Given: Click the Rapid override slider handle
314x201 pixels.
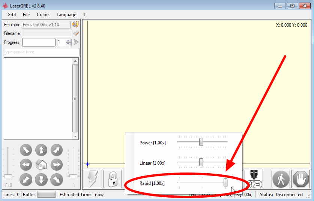Looking at the screenshot, I should 225,183.
